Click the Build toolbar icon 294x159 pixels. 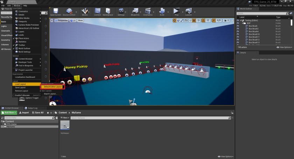click(162, 12)
